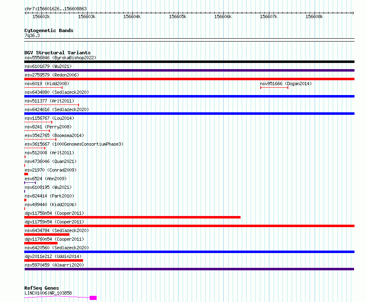Image resolution: width=366 pixels, height=302 pixels.
Task: Click the 156606k ruler tick label
Action: point(223,17)
